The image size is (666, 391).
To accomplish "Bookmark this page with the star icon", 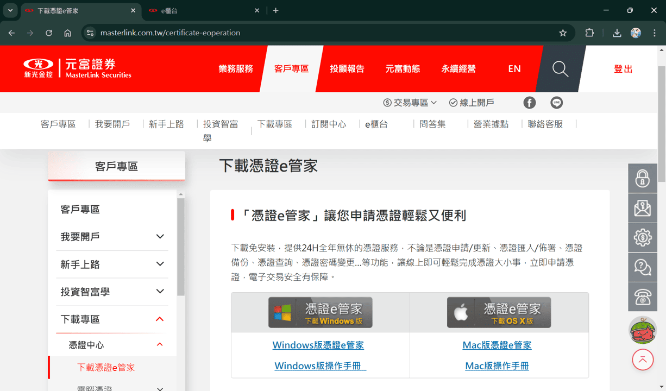I will click(563, 33).
